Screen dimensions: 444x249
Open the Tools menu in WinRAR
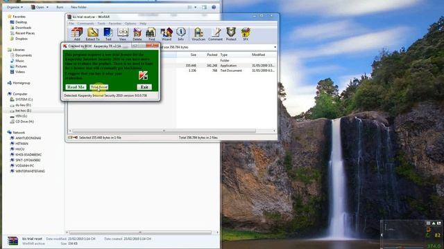pos(101,24)
